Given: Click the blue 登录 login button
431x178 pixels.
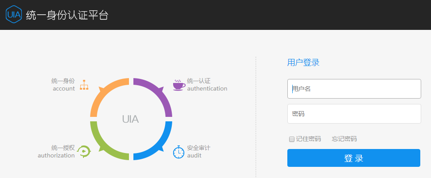Looking at the screenshot, I should tap(354, 158).
